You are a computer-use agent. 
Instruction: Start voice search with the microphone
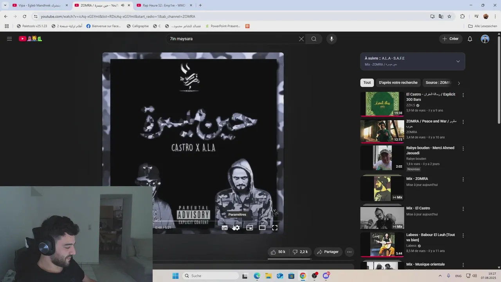pyautogui.click(x=332, y=39)
